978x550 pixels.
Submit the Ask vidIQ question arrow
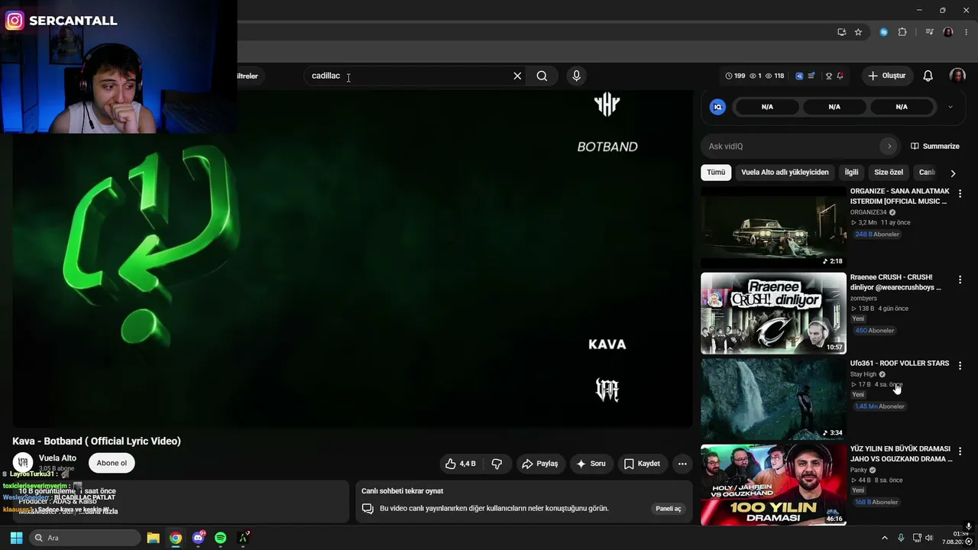click(889, 146)
